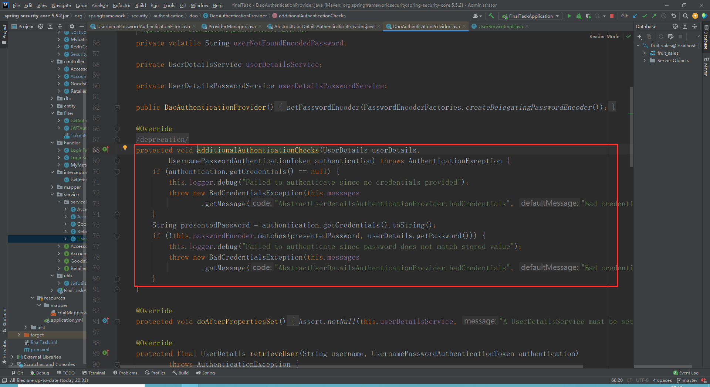Push commits with the green Git arrow
The image size is (710, 387).
pos(654,16)
